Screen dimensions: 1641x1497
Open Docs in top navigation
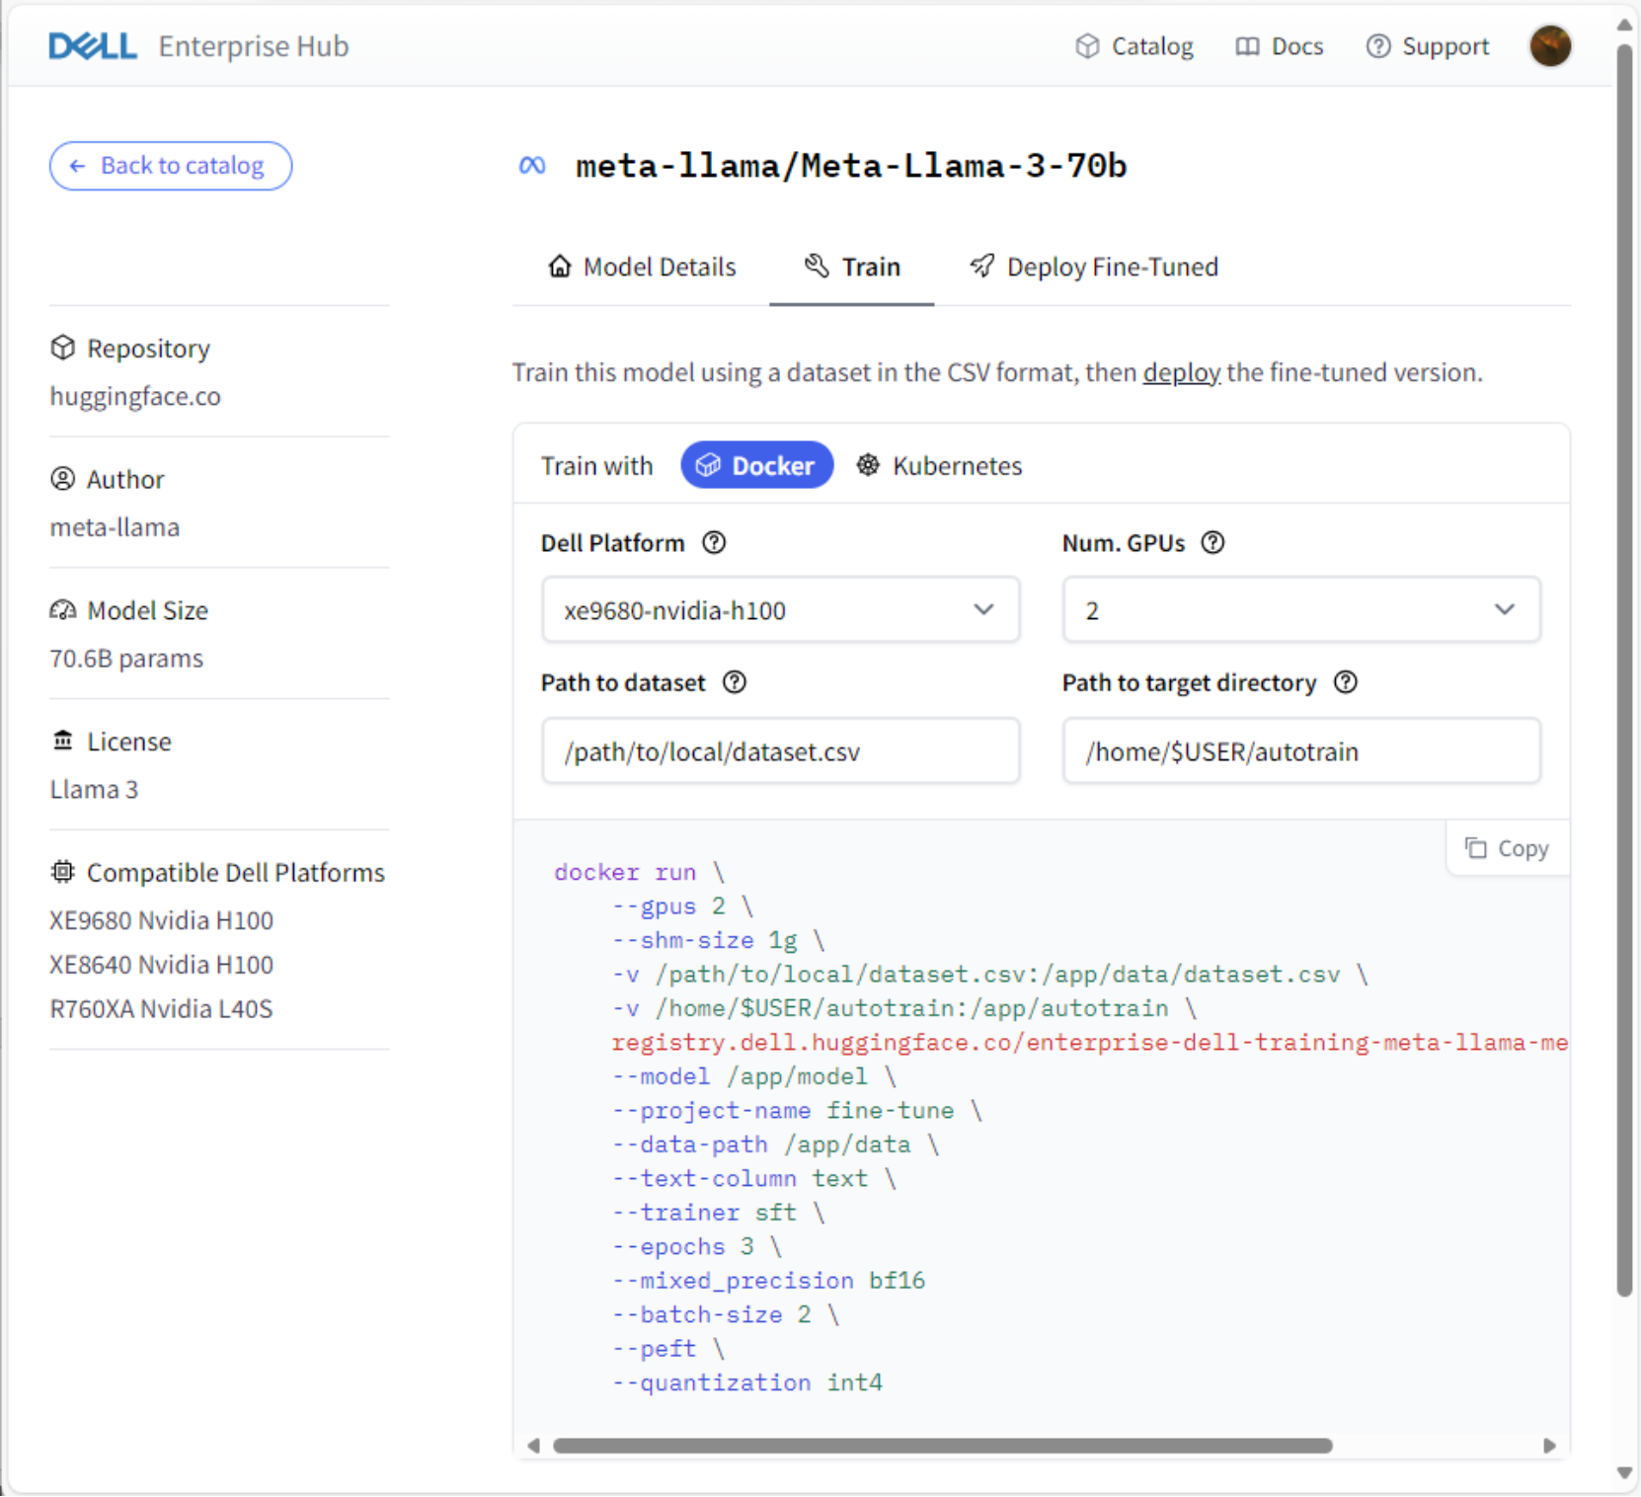pyautogui.click(x=1279, y=46)
